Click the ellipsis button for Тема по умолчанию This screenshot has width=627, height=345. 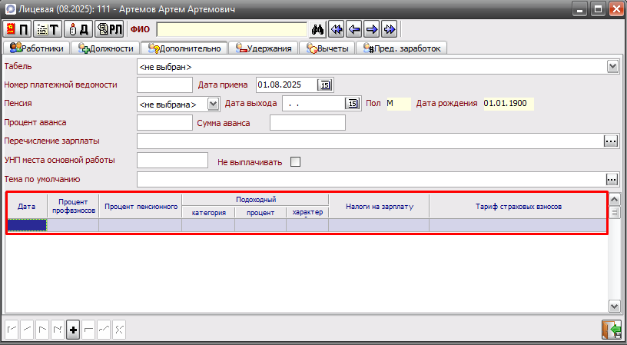[611, 179]
